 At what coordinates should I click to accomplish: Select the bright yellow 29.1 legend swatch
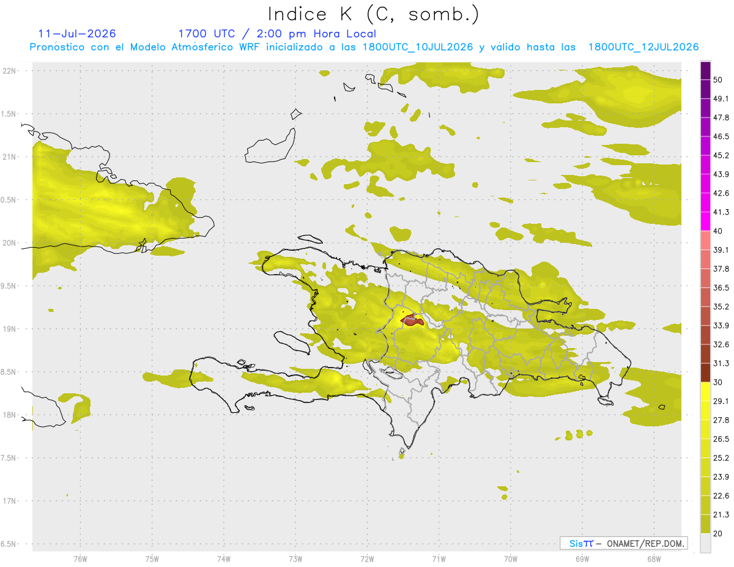tap(705, 392)
